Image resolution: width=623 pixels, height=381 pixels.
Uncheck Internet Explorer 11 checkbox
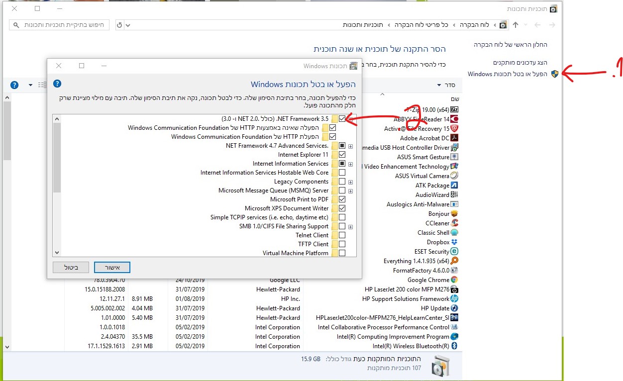coord(342,155)
